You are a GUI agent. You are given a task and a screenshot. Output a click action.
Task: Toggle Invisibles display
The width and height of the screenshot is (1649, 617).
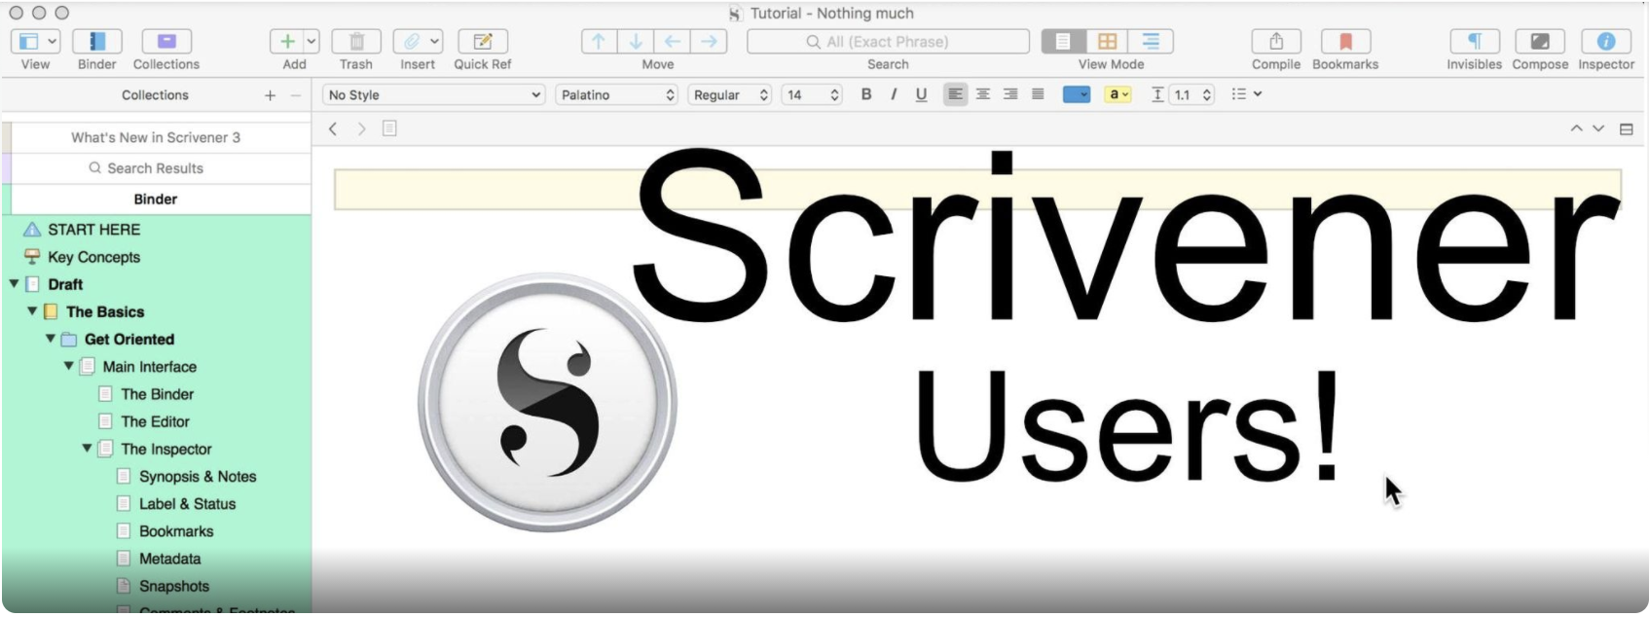(1475, 42)
